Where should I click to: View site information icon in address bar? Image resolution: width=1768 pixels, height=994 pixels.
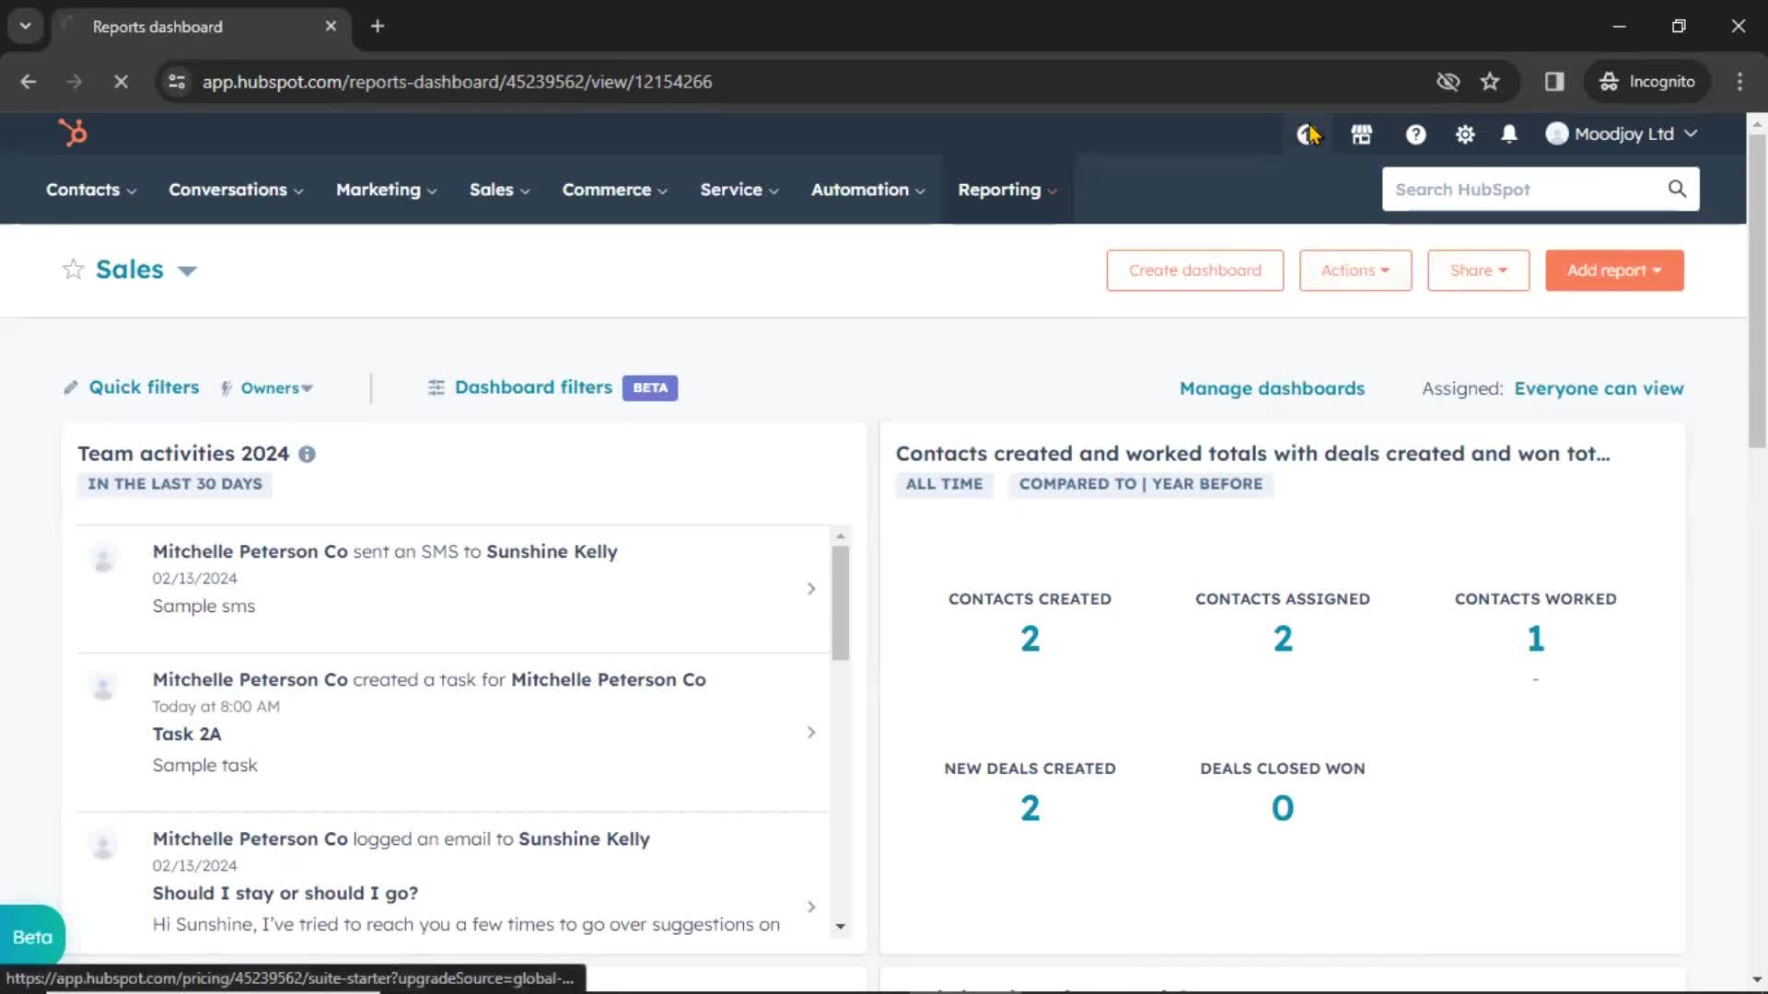tap(177, 81)
